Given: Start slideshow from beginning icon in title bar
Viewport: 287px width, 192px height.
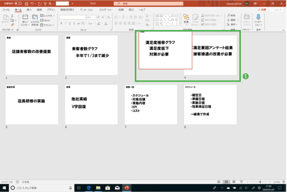Looking at the screenshot, I should coord(45,4).
